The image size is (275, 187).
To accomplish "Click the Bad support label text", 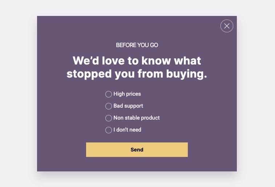I will point(128,106).
